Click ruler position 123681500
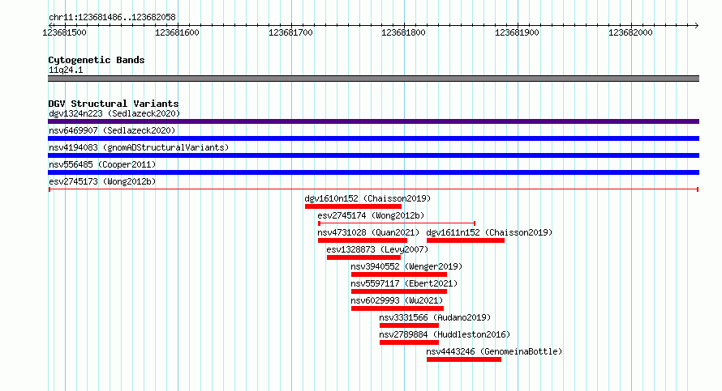Image resolution: width=722 pixels, height=391 pixels. (64, 32)
